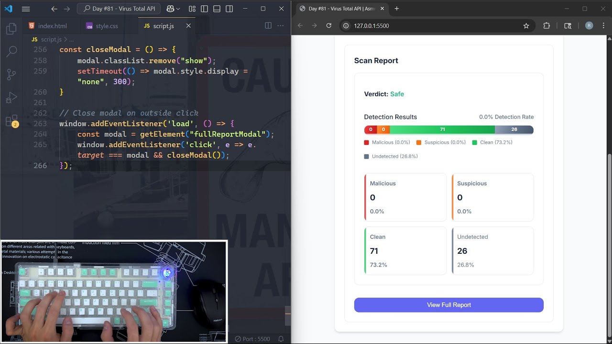Image resolution: width=612 pixels, height=344 pixels.
Task: Click the "fullReportModal" string in code
Action: click(x=228, y=134)
